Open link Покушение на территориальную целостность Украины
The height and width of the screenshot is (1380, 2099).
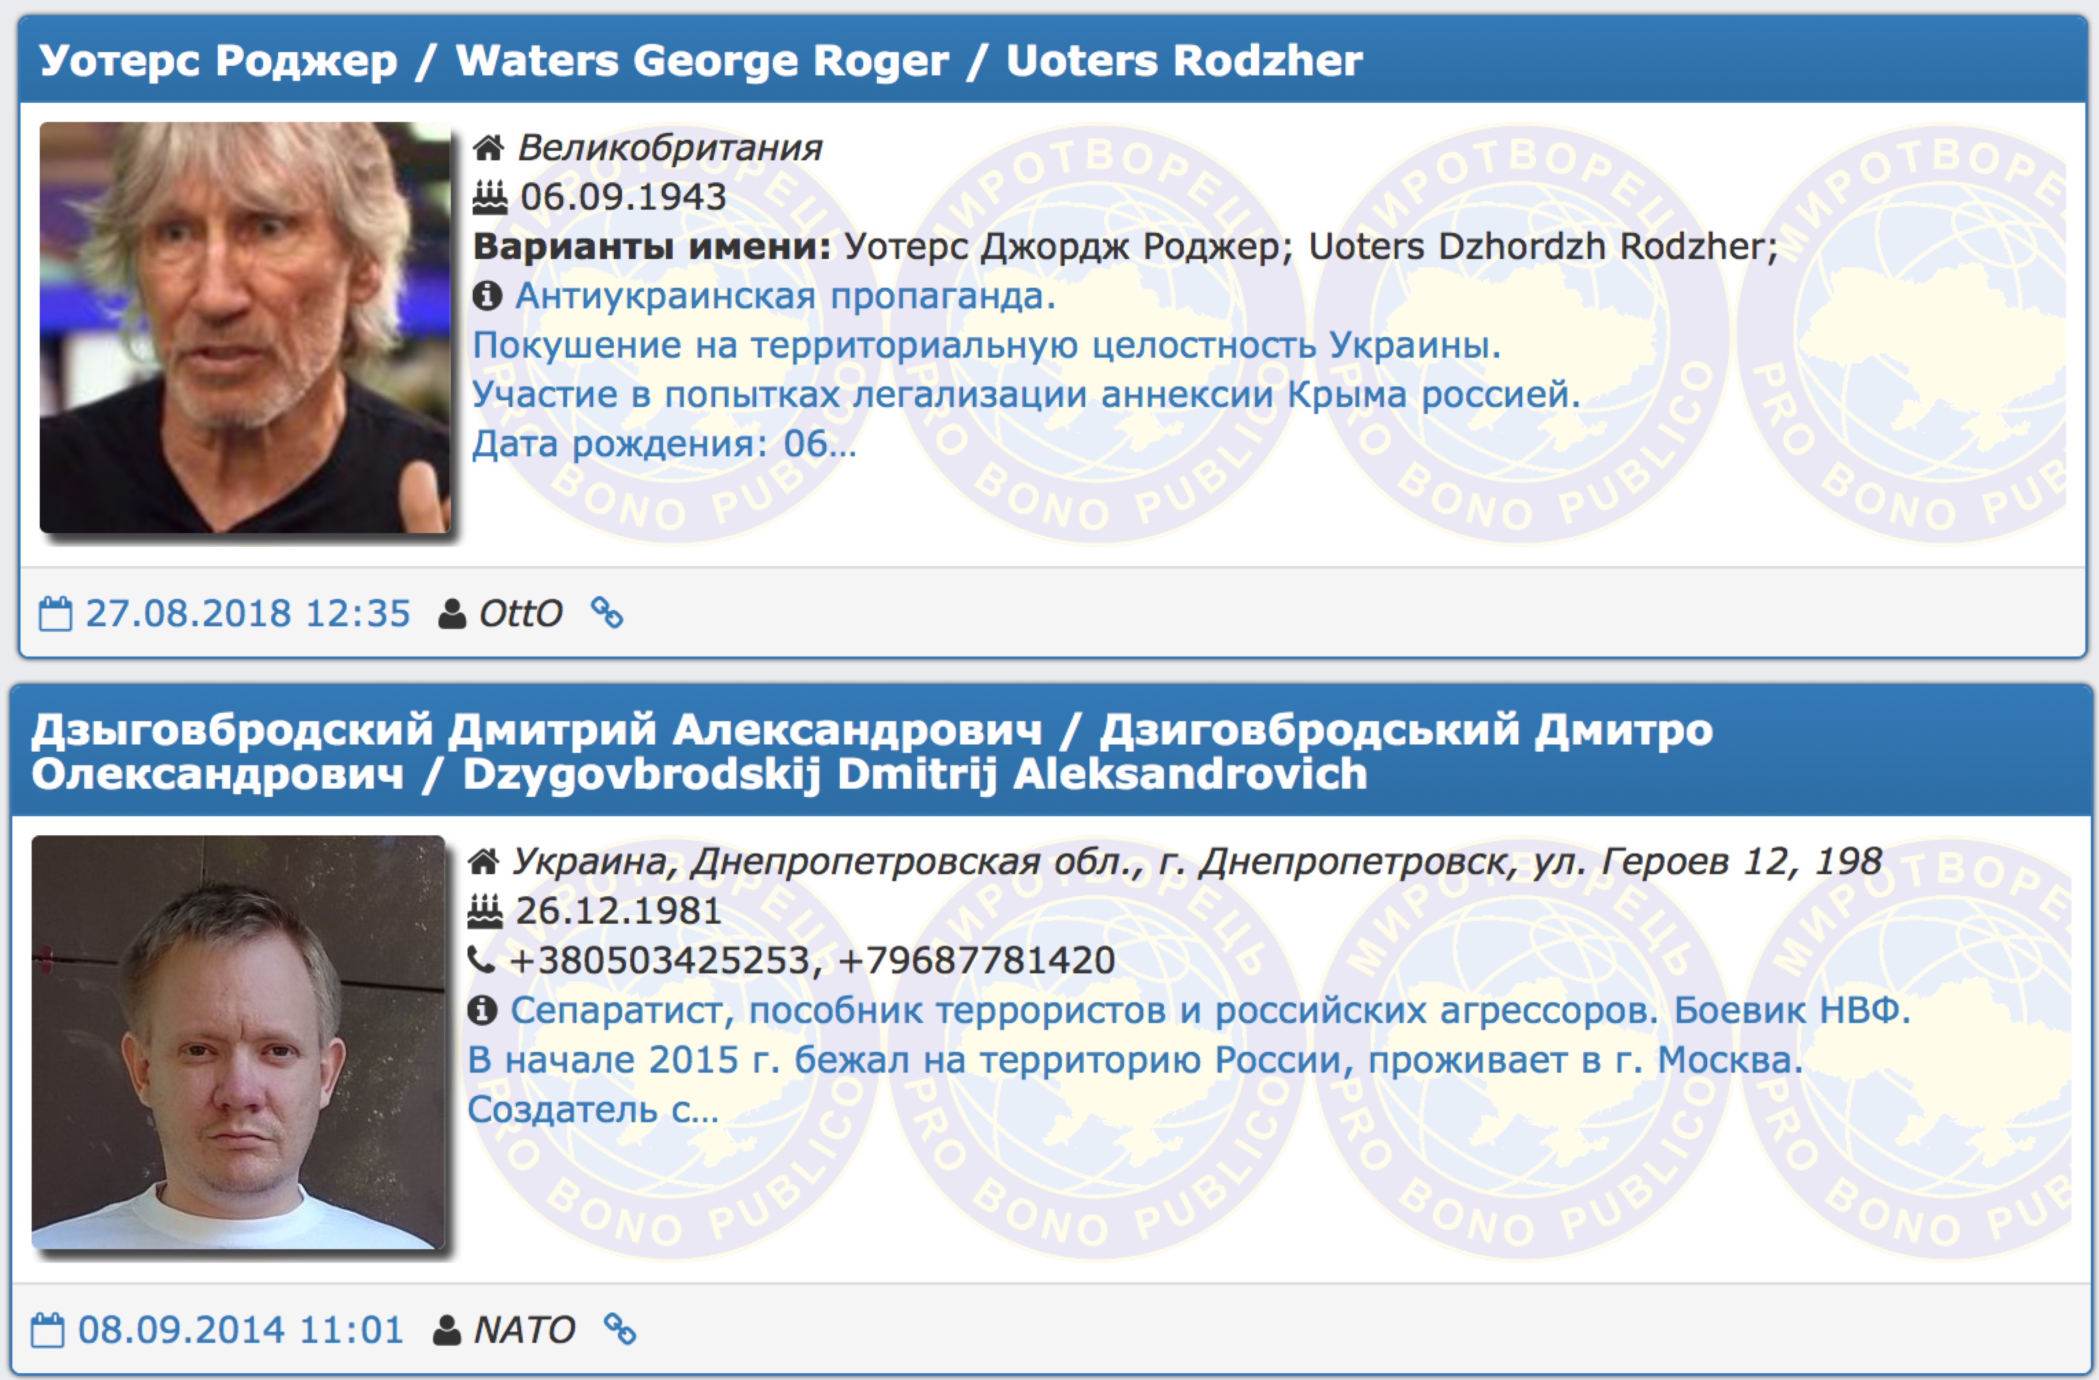click(x=986, y=345)
